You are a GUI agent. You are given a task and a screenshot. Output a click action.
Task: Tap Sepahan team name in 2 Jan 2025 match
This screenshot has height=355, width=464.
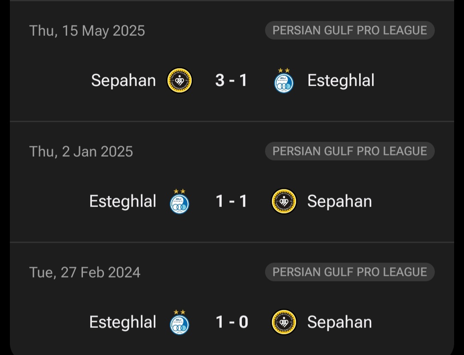[339, 201]
